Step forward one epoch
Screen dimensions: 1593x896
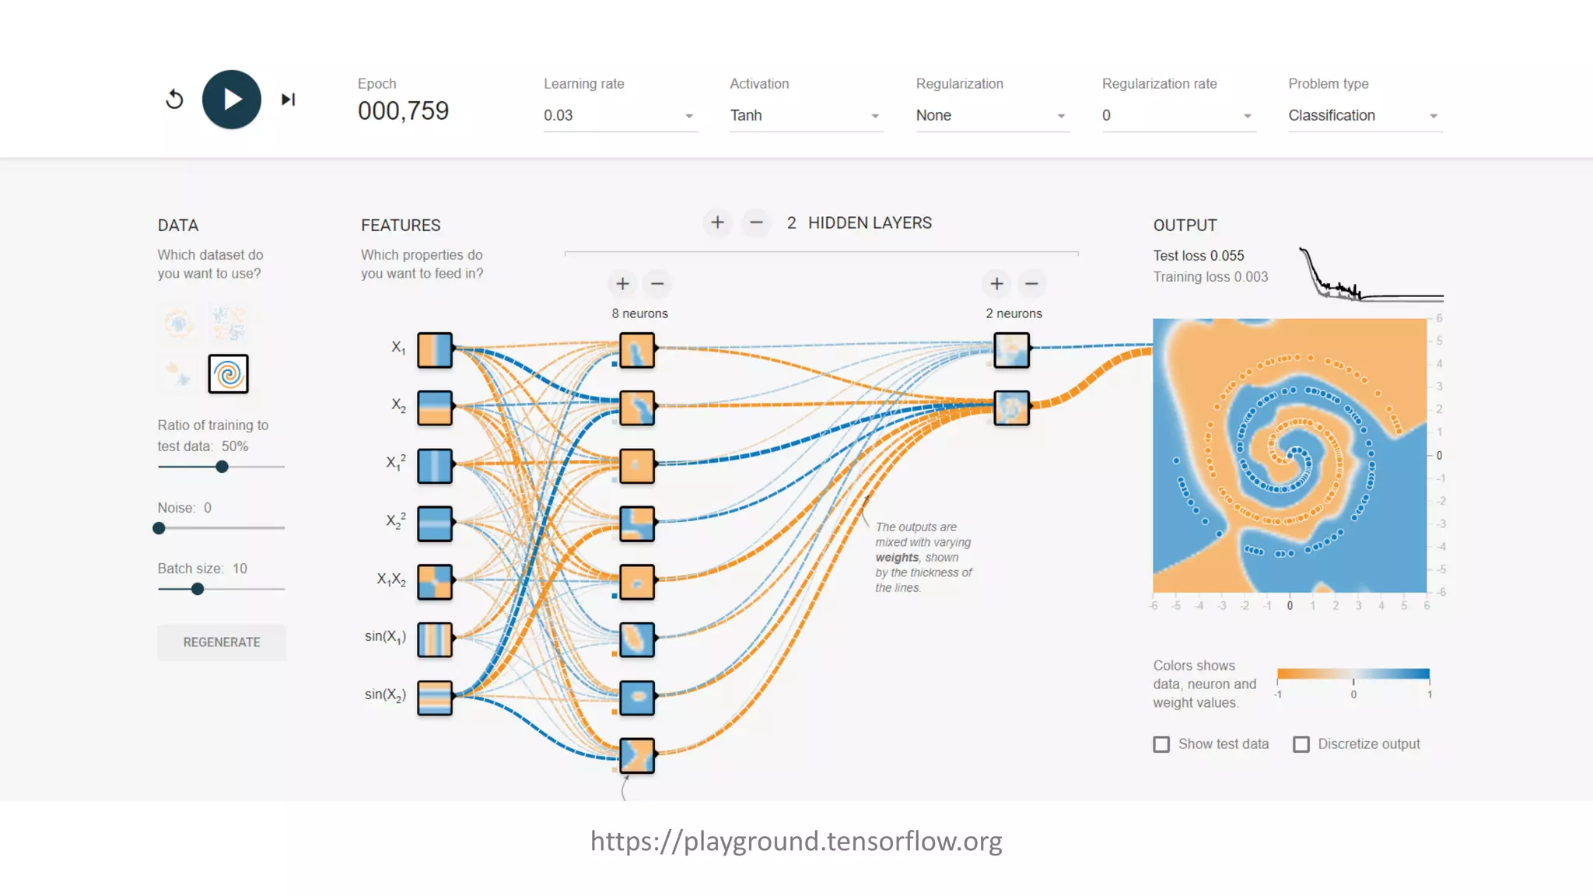(x=289, y=100)
